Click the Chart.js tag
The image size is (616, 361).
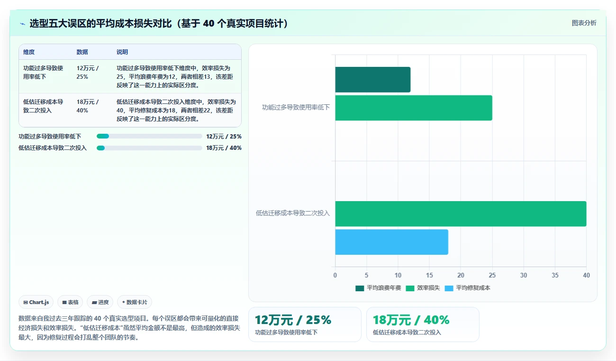36,302
